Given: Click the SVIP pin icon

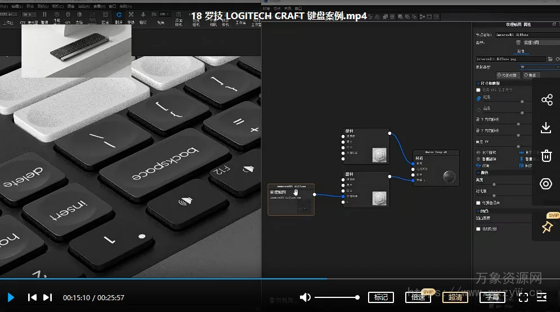Looking at the screenshot, I should coord(546,227).
